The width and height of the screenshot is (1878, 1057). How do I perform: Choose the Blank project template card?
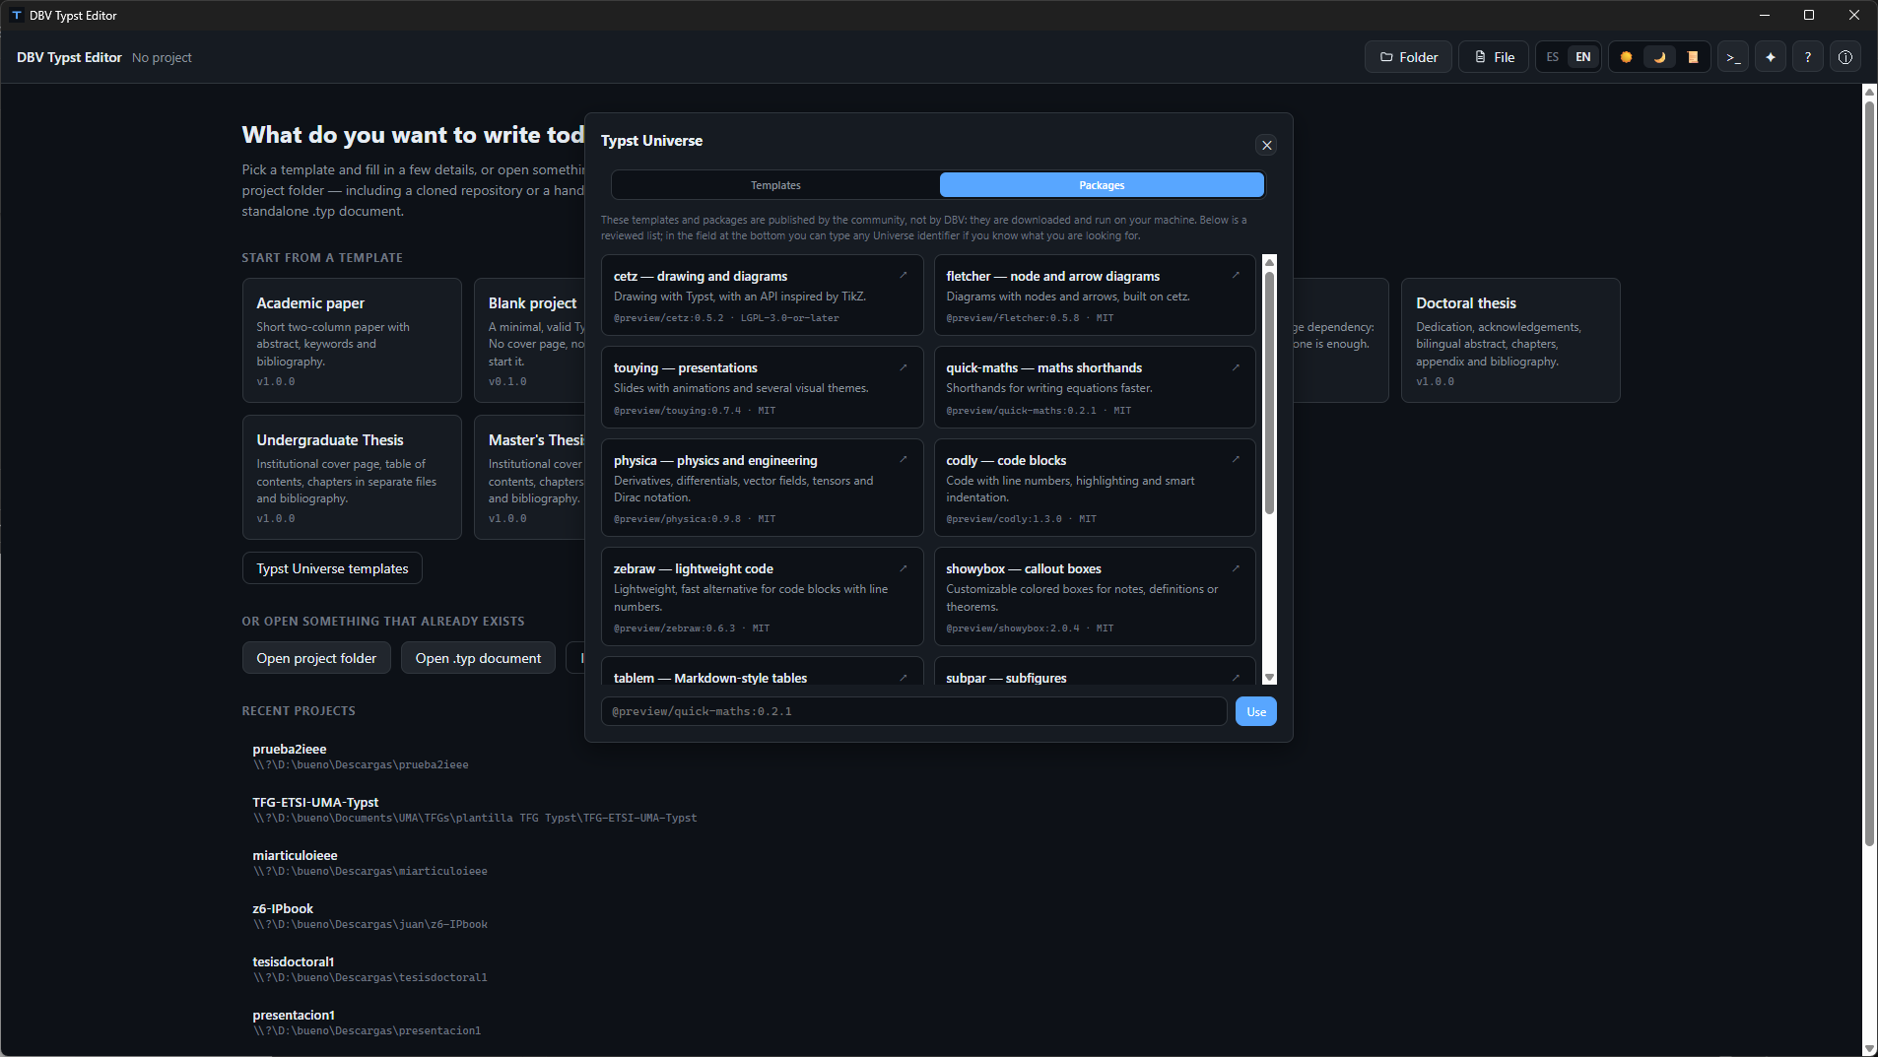[x=530, y=340]
